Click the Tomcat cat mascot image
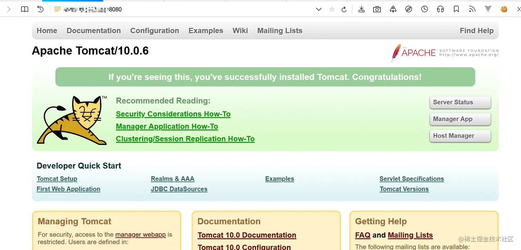Viewport: 521px width, 250px height. pyautogui.click(x=72, y=120)
